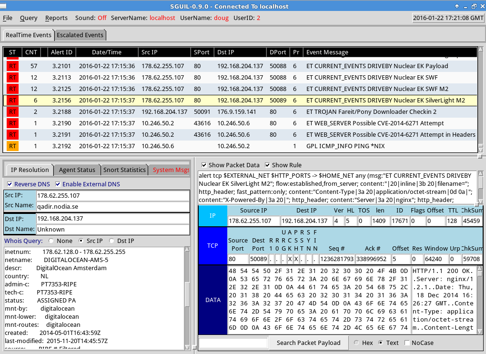Open the File menu
Screen dimensions: 486x354
pyautogui.click(x=7, y=18)
